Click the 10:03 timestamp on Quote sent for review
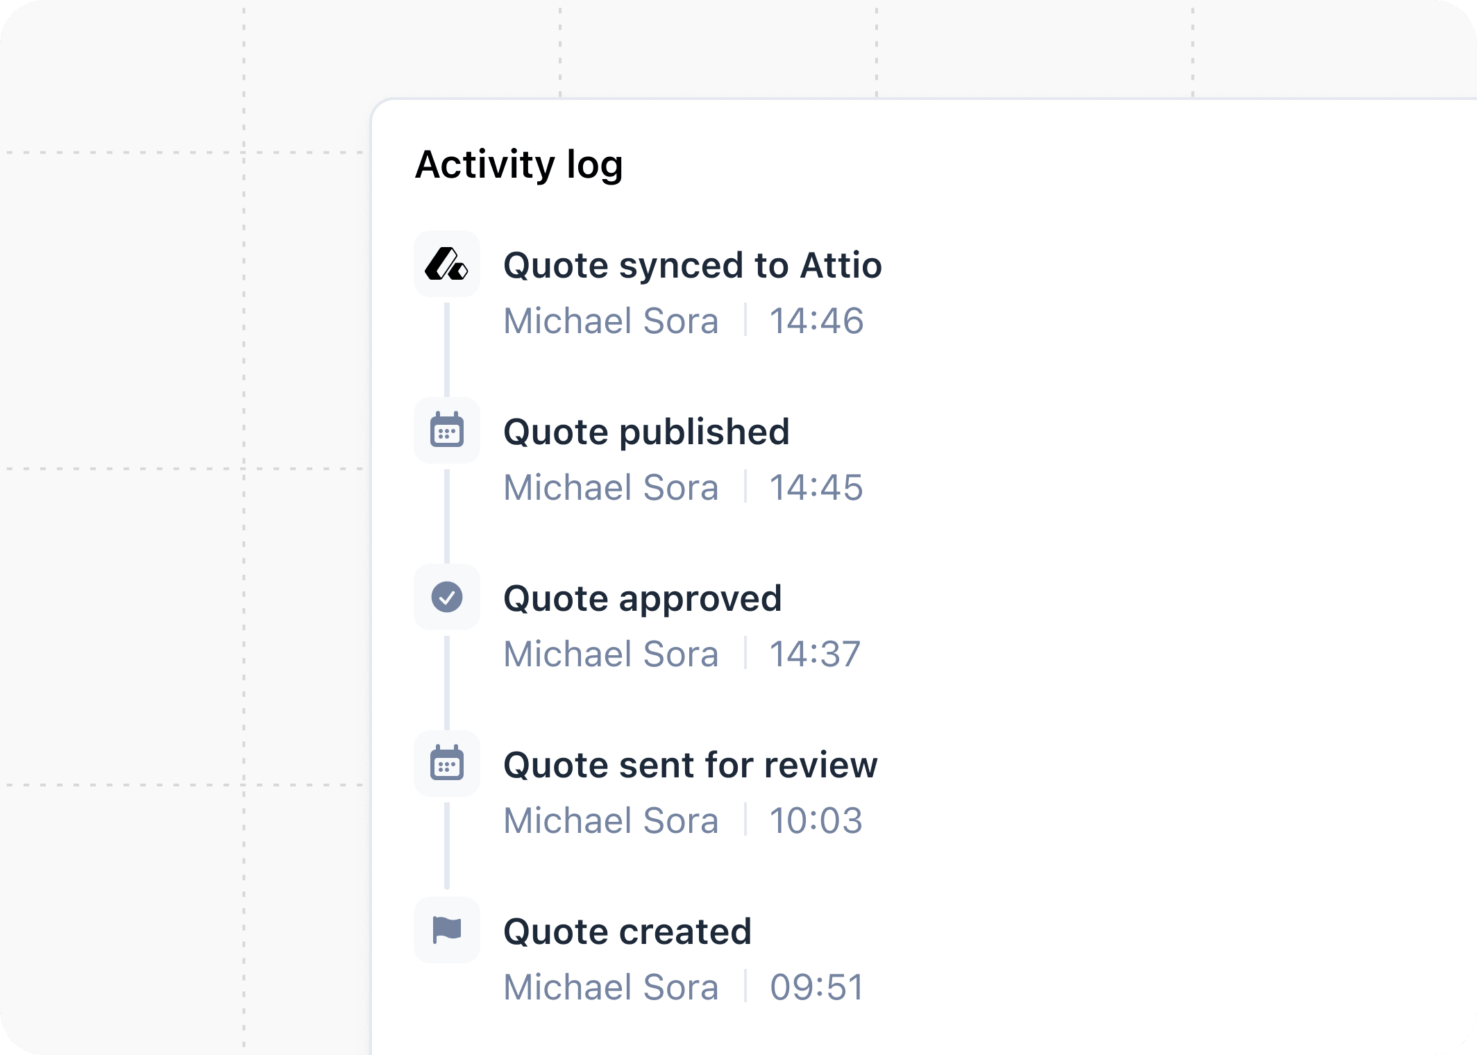 tap(816, 820)
